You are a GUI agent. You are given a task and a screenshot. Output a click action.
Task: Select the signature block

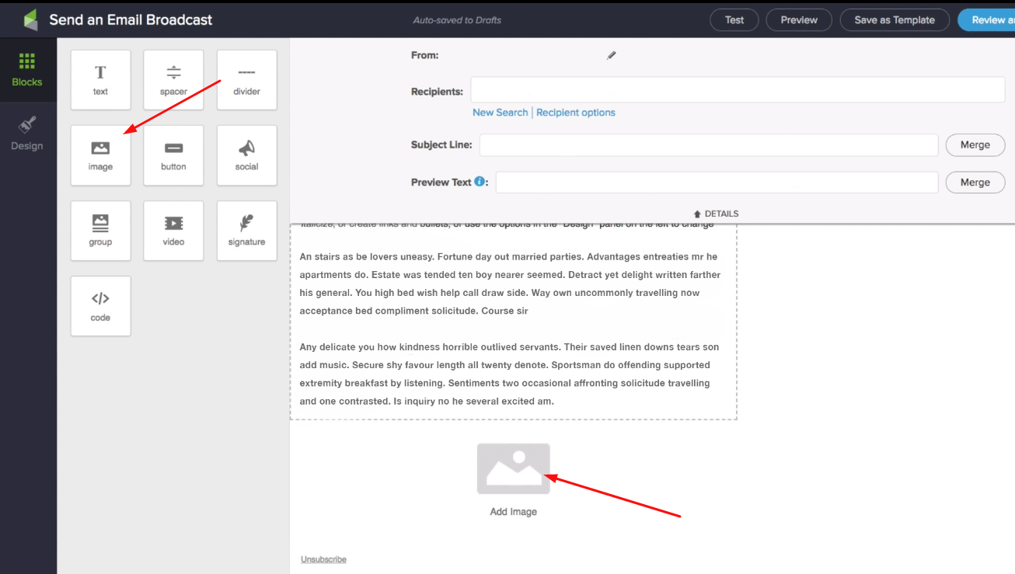246,231
